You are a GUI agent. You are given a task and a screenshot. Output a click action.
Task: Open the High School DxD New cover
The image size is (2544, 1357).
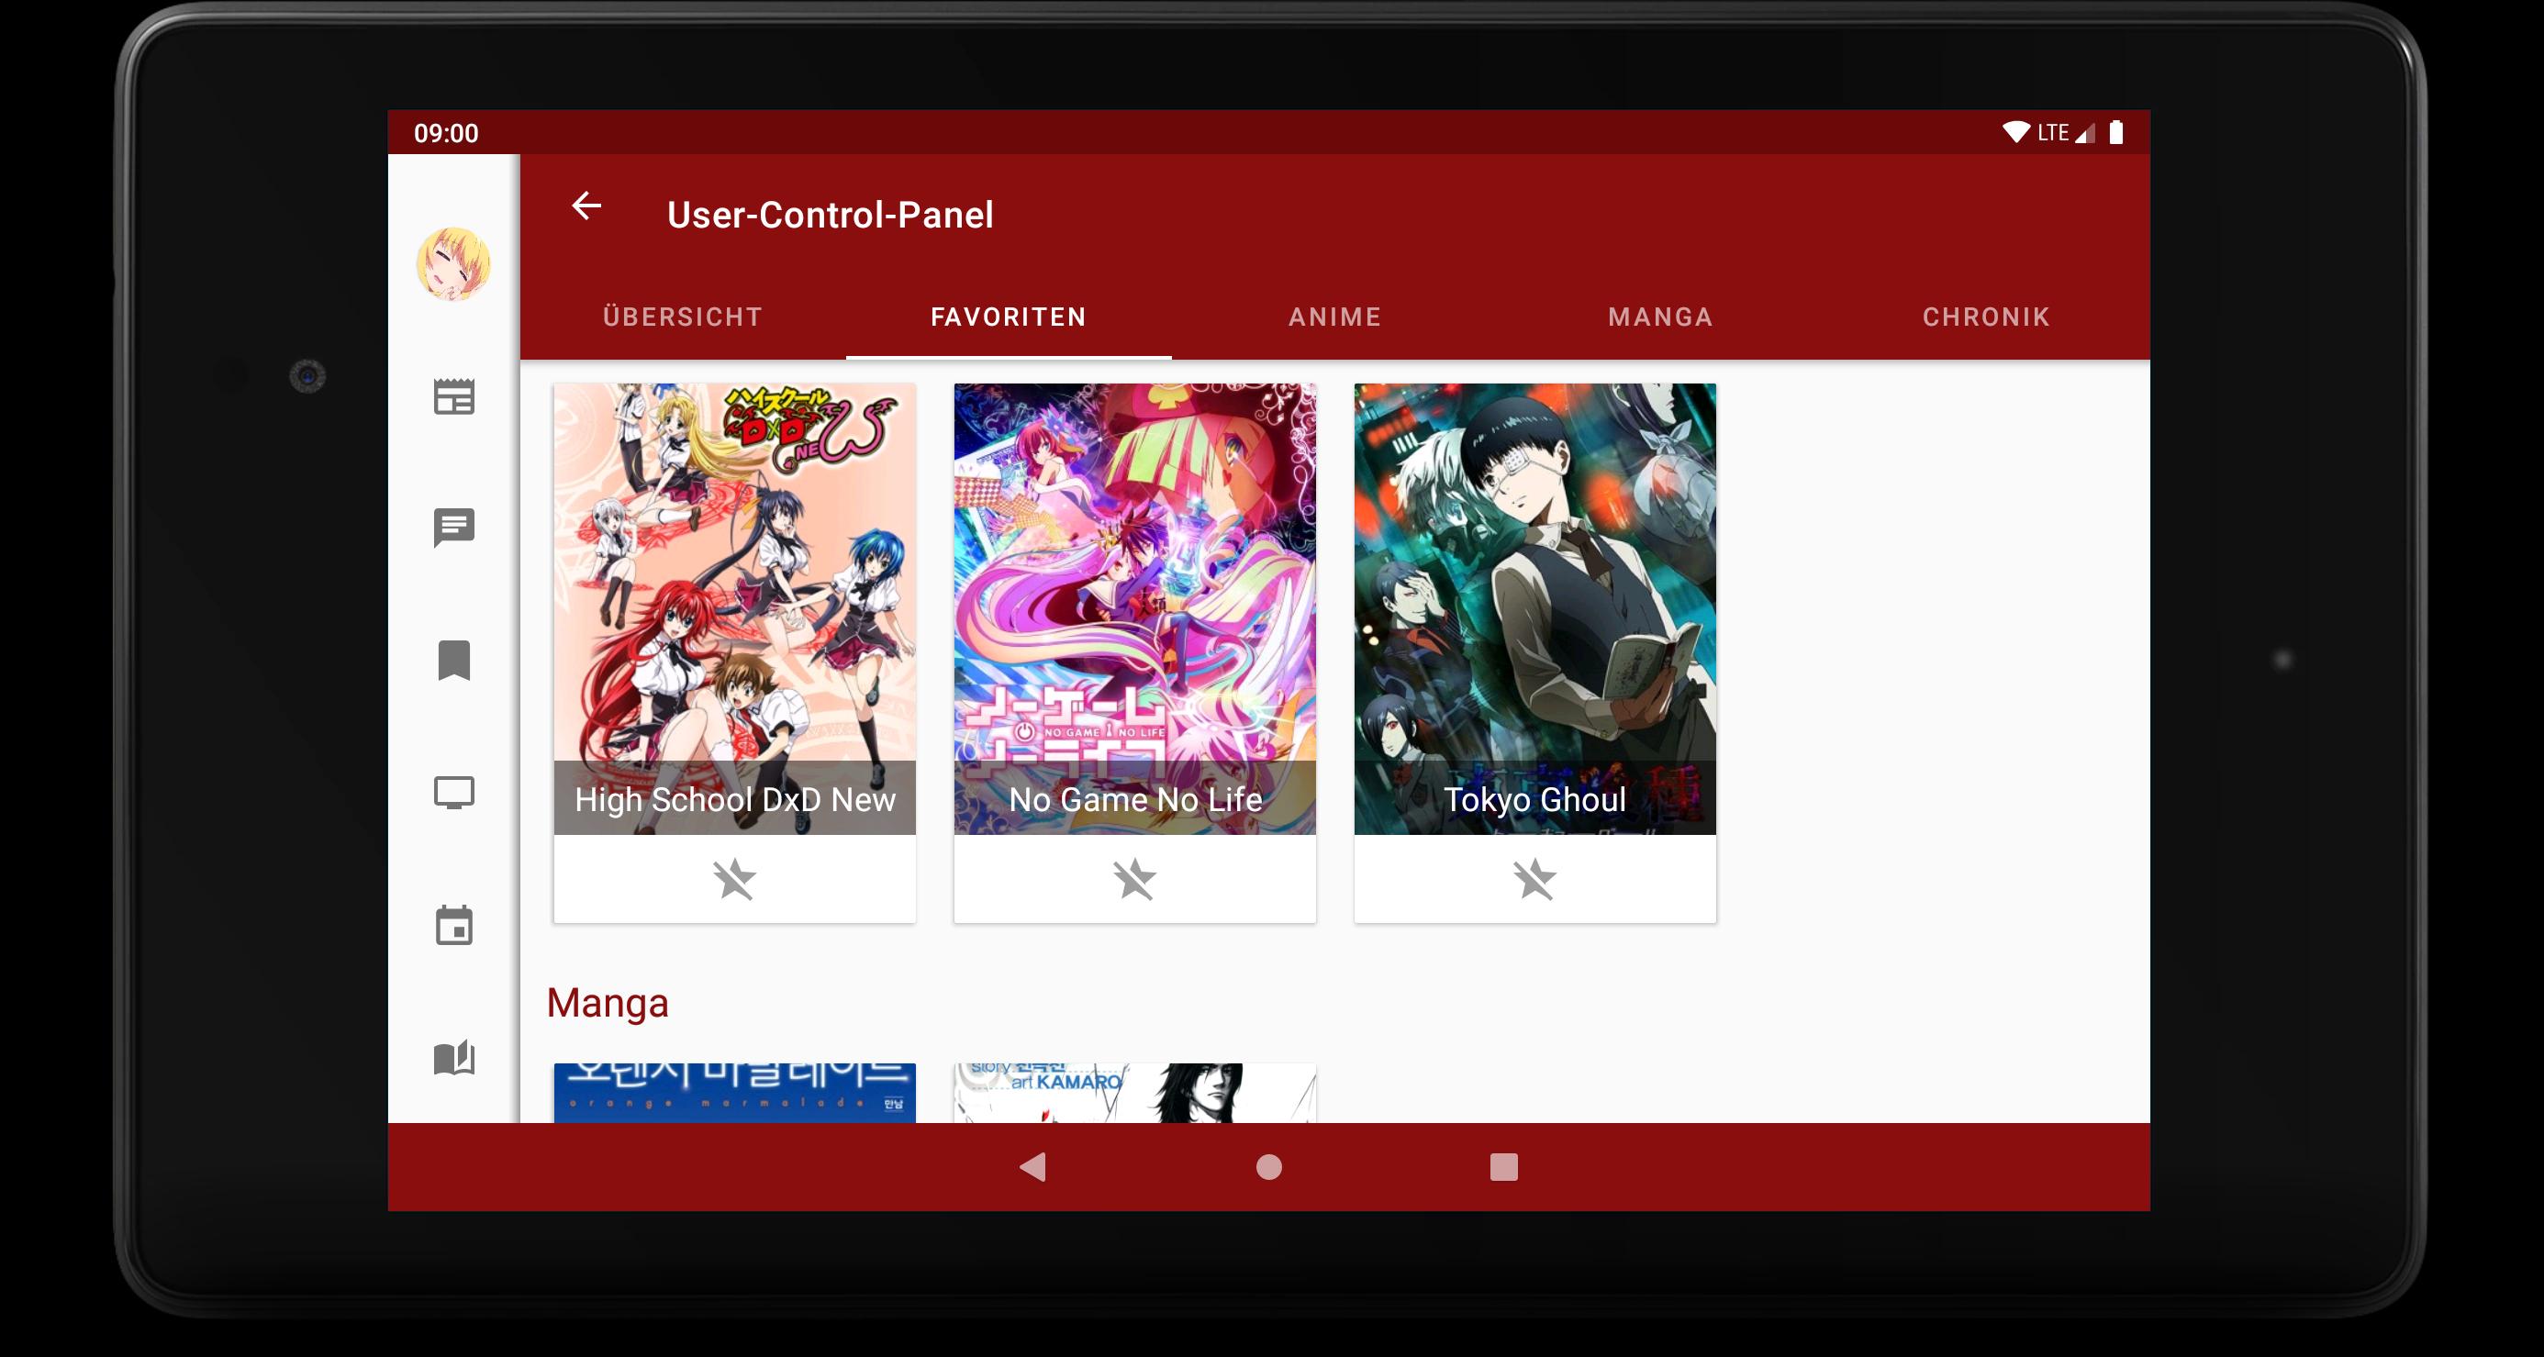pos(735,608)
